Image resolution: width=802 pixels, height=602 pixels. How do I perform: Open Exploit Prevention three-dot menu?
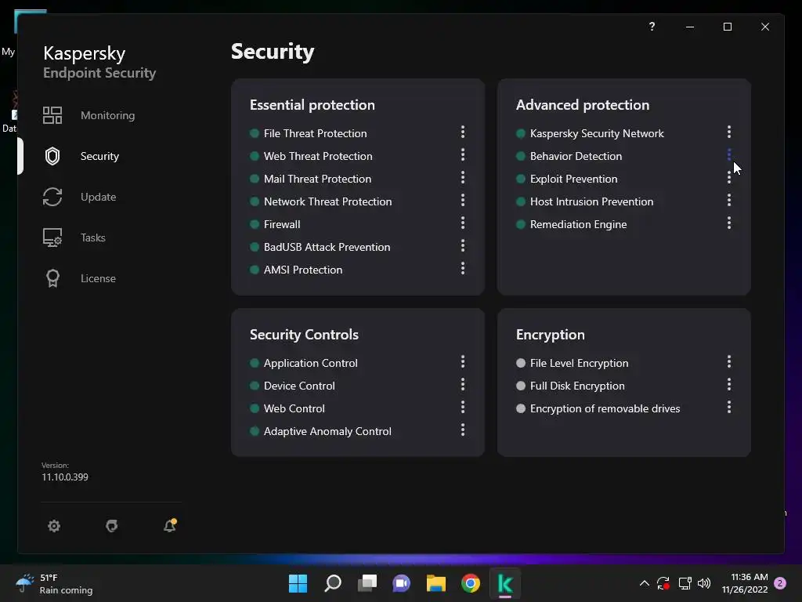tap(729, 178)
